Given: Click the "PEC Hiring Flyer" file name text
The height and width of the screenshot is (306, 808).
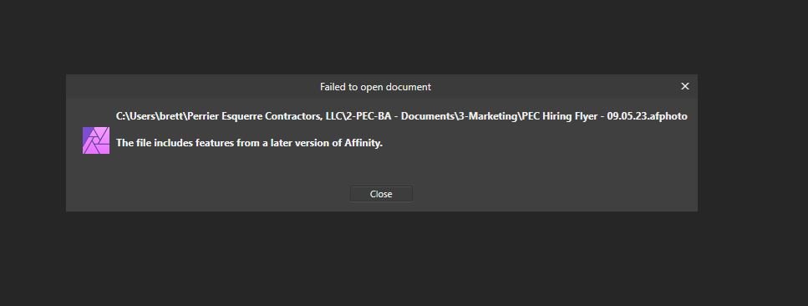Looking at the screenshot, I should pyautogui.click(x=559, y=116).
